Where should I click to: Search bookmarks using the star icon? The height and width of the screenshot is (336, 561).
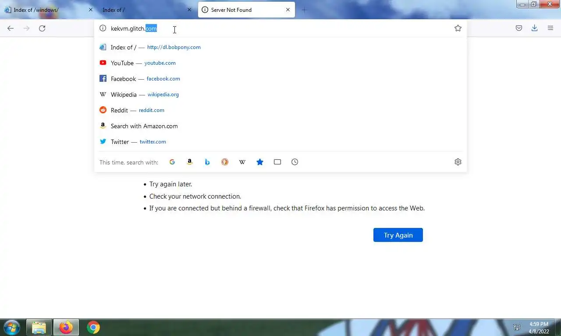(x=260, y=162)
